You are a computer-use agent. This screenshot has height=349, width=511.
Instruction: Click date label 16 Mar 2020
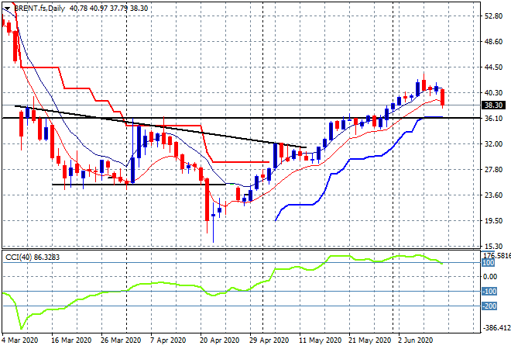tap(71, 340)
